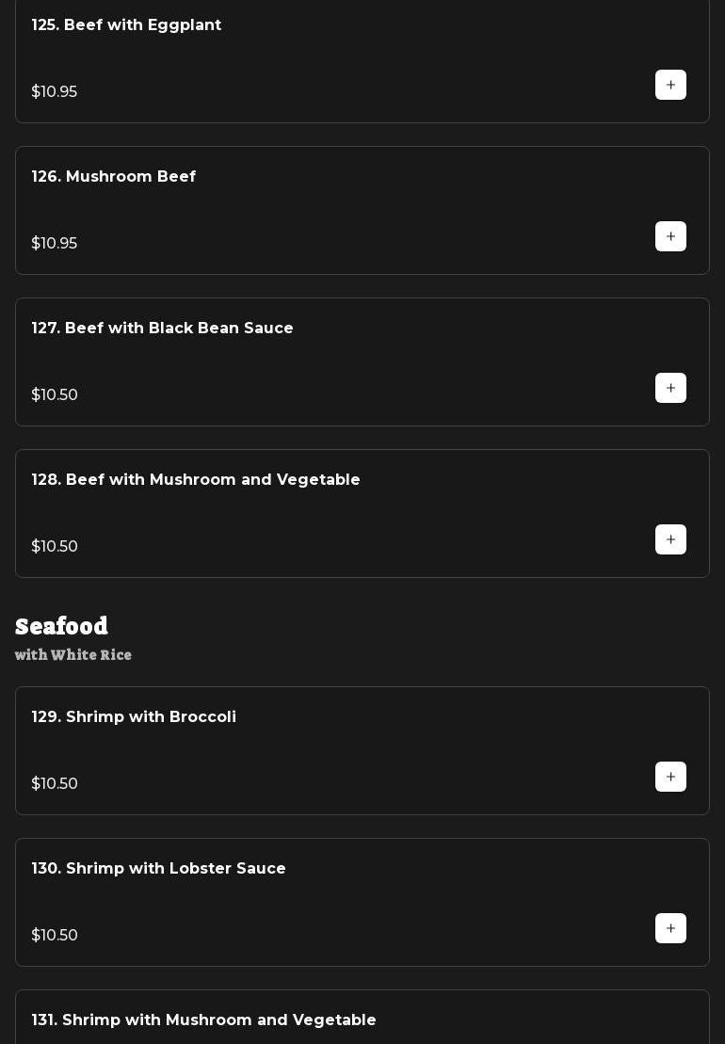Viewport: 725px width, 1044px height.
Task: Click the $10.50 price of Shrimp with Broccoli
Action: coord(55,784)
